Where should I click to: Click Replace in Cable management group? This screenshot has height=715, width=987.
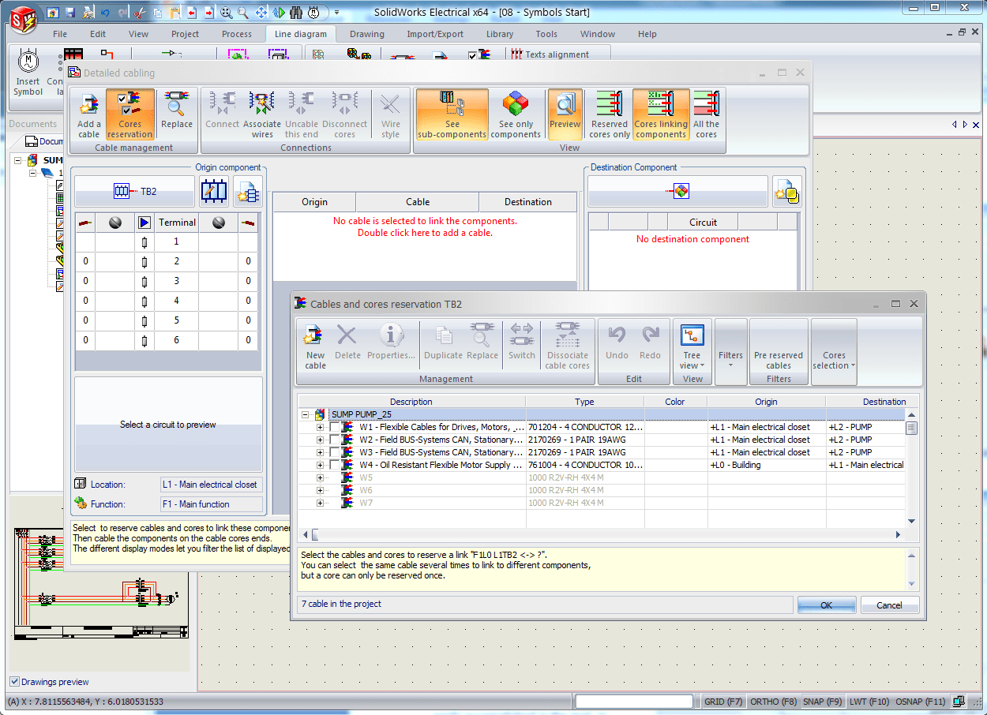(177, 110)
